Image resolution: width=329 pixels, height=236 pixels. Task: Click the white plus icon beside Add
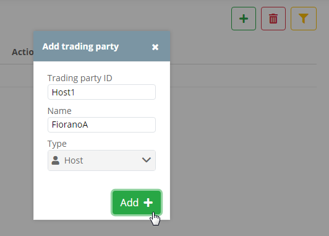(148, 203)
